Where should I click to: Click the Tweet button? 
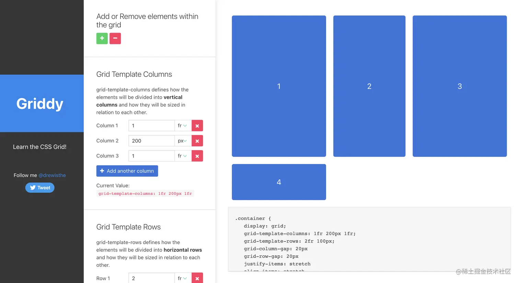[x=40, y=188]
